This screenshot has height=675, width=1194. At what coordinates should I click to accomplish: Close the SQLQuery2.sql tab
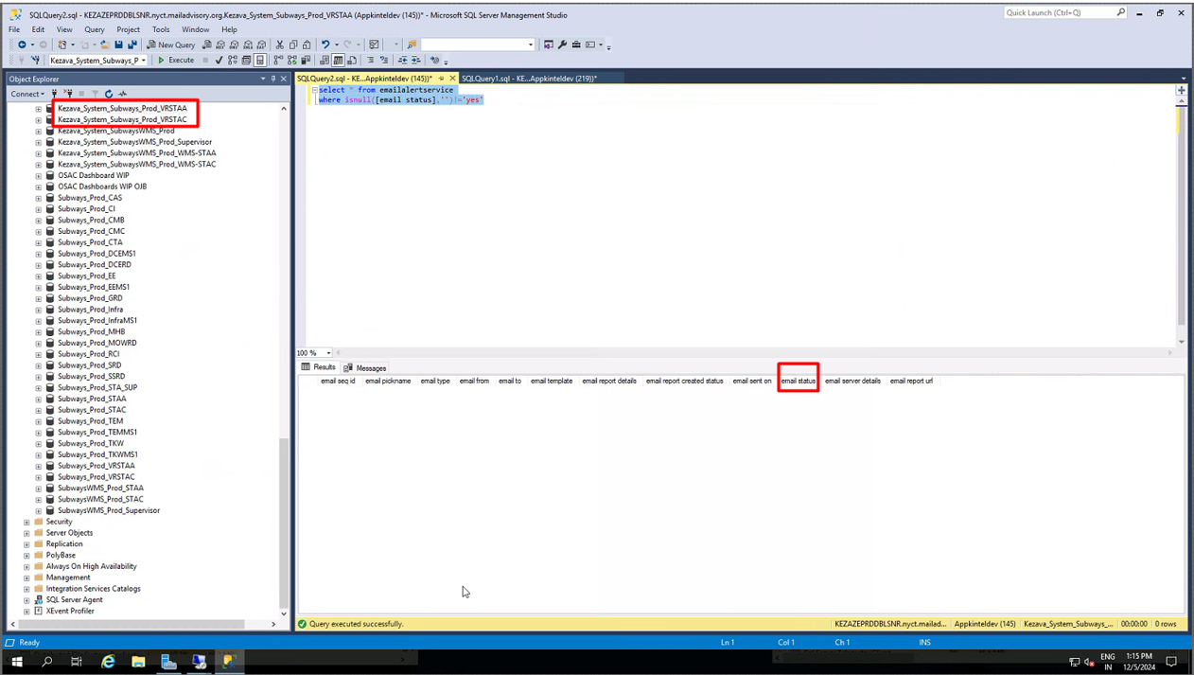click(x=452, y=79)
